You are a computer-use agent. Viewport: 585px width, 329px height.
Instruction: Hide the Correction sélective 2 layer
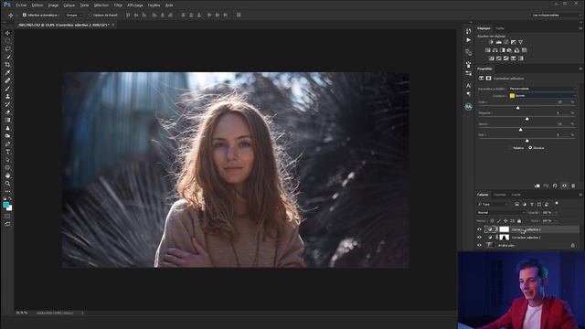click(479, 229)
